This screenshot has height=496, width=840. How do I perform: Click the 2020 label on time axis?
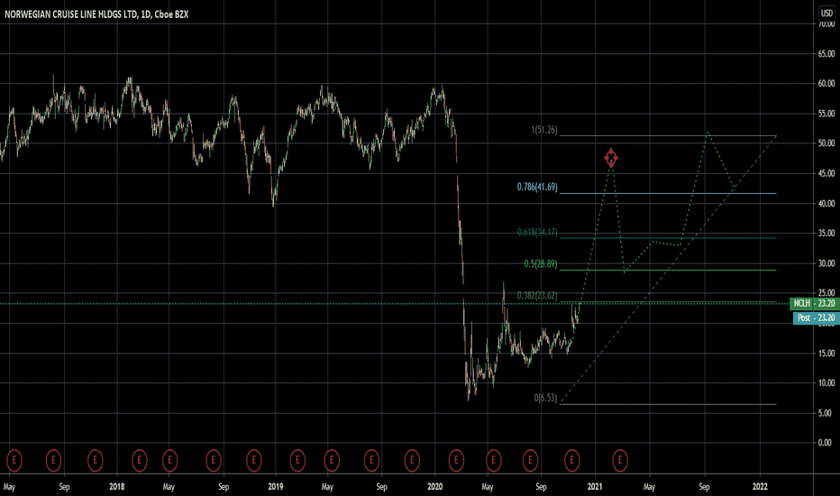point(435,487)
